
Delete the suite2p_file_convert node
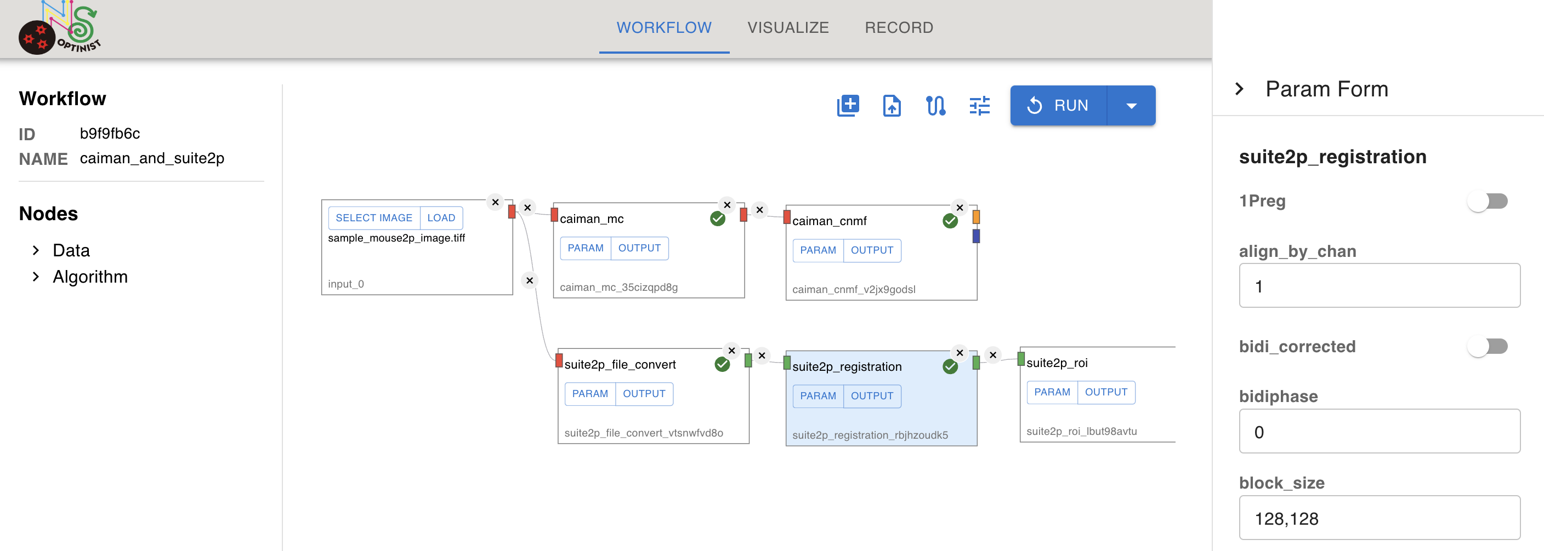(x=731, y=351)
